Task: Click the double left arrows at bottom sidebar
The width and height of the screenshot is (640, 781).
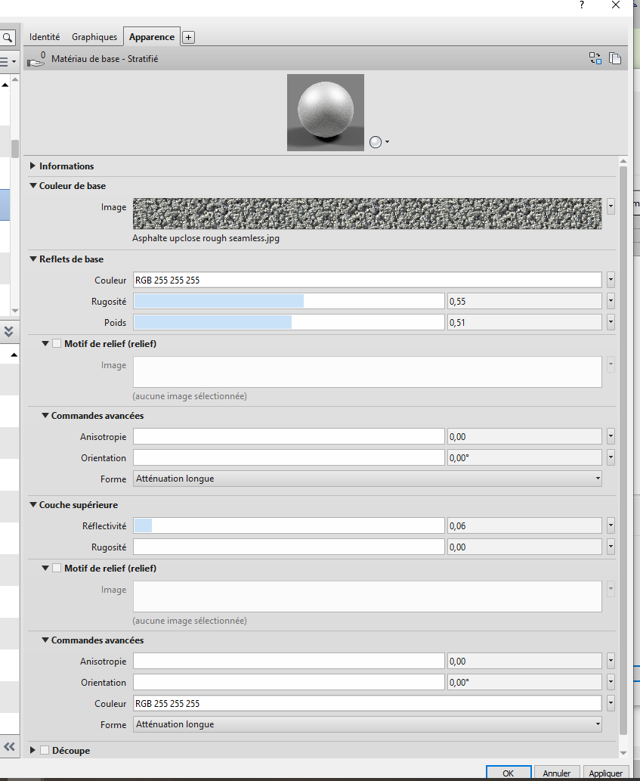Action: click(x=10, y=747)
